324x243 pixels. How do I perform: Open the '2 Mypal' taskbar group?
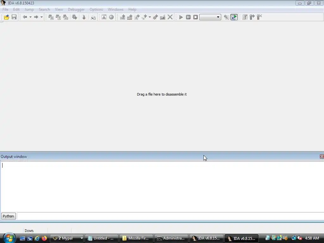click(x=67, y=238)
